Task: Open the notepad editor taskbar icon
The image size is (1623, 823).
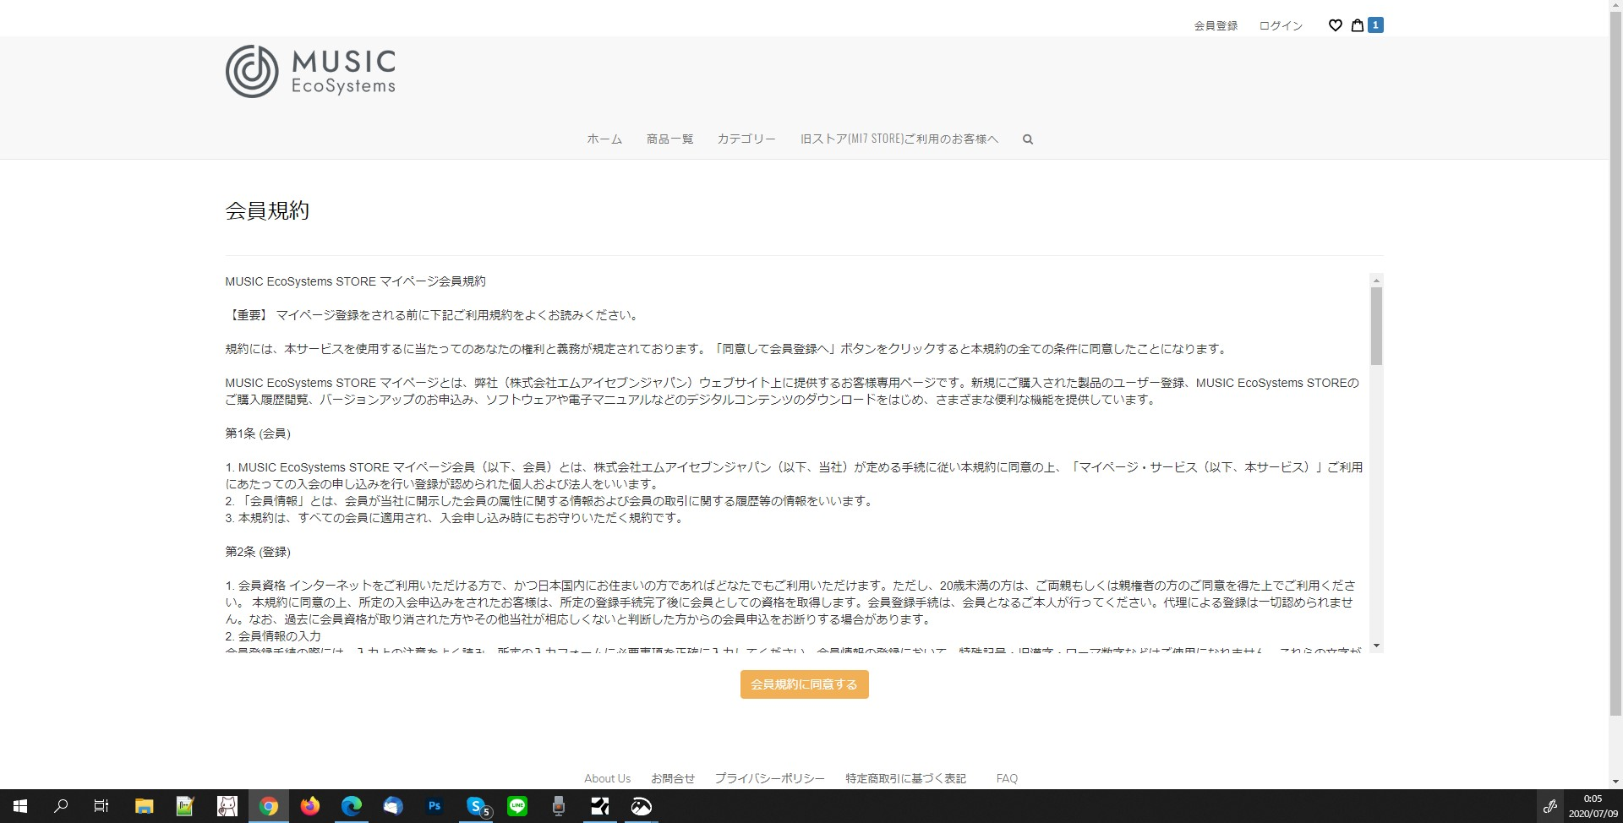Action: pos(185,806)
